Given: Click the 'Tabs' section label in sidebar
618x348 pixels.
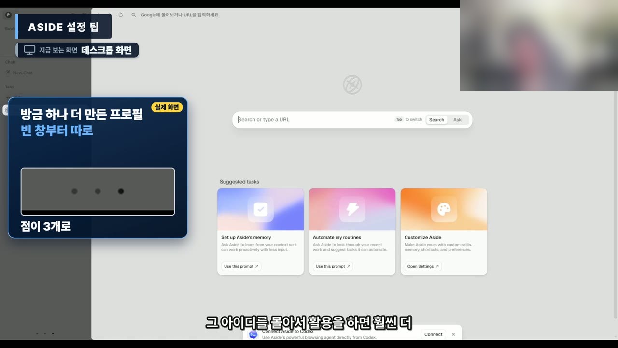Looking at the screenshot, I should (x=10, y=87).
